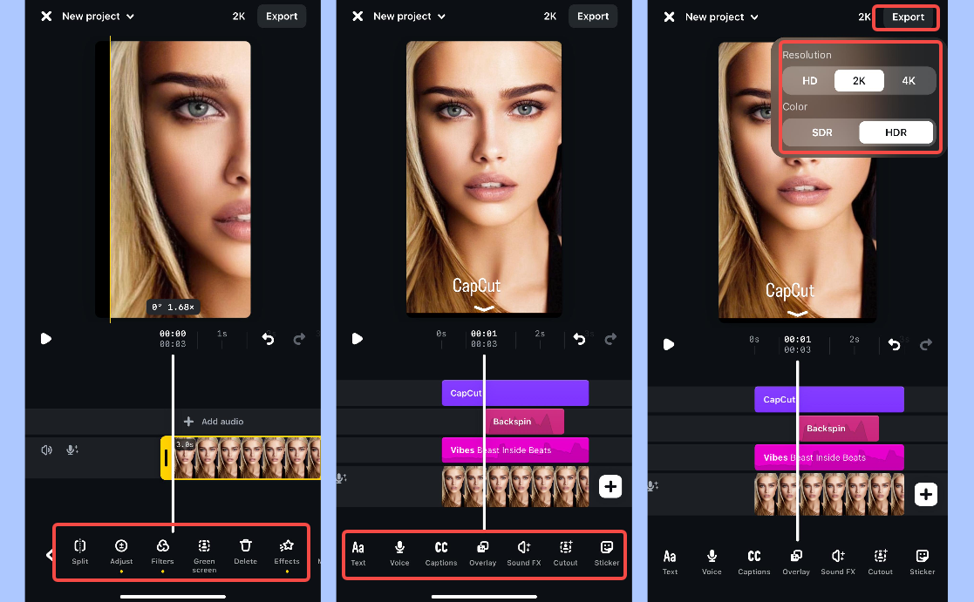Collapse chevron under CapCut text in middle preview
The width and height of the screenshot is (974, 602).
(483, 308)
